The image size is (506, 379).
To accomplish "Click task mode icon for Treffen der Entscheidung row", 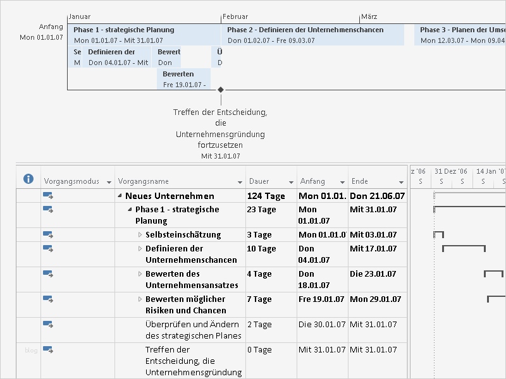I will click(48, 349).
